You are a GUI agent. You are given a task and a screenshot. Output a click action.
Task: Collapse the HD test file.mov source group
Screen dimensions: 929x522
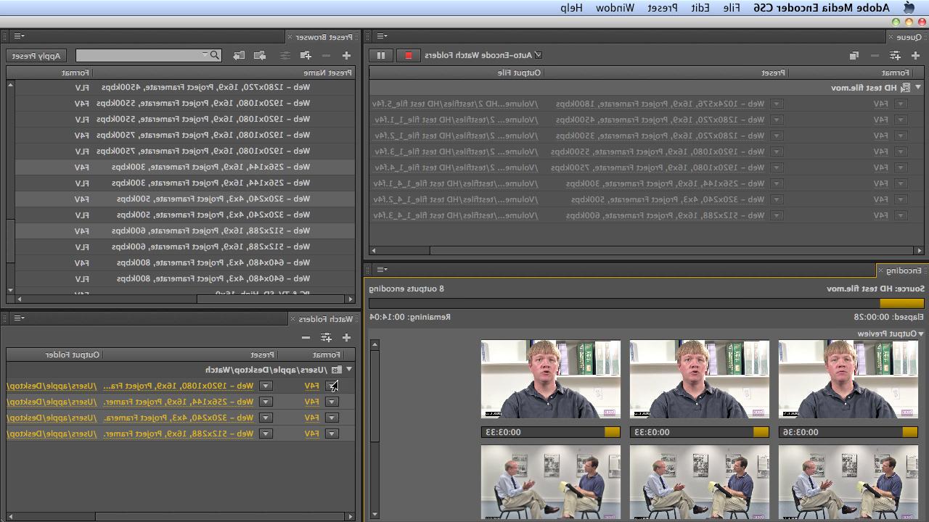918,88
